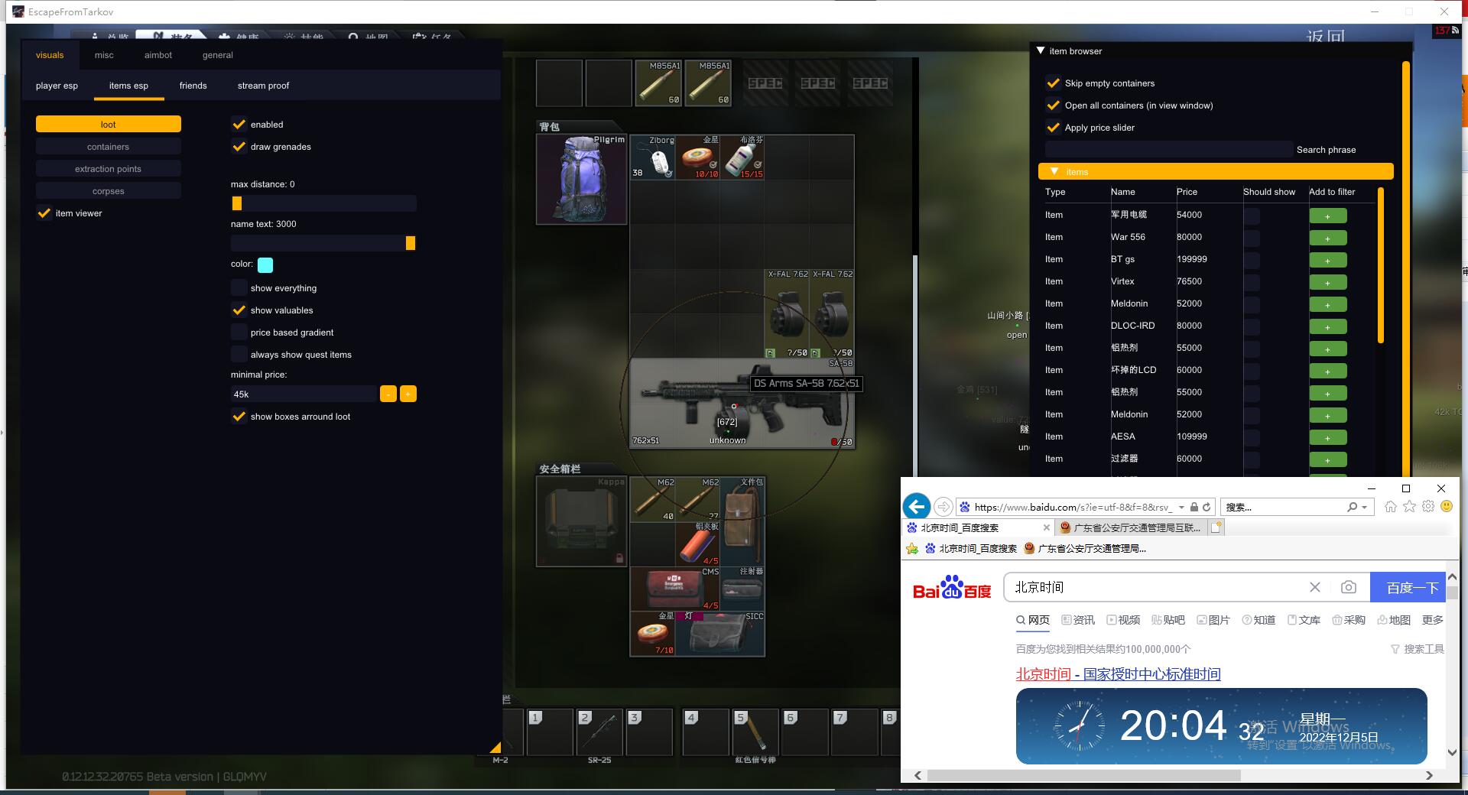Click the 百度一下 search button
Image resolution: width=1468 pixels, height=795 pixels.
[x=1411, y=587]
